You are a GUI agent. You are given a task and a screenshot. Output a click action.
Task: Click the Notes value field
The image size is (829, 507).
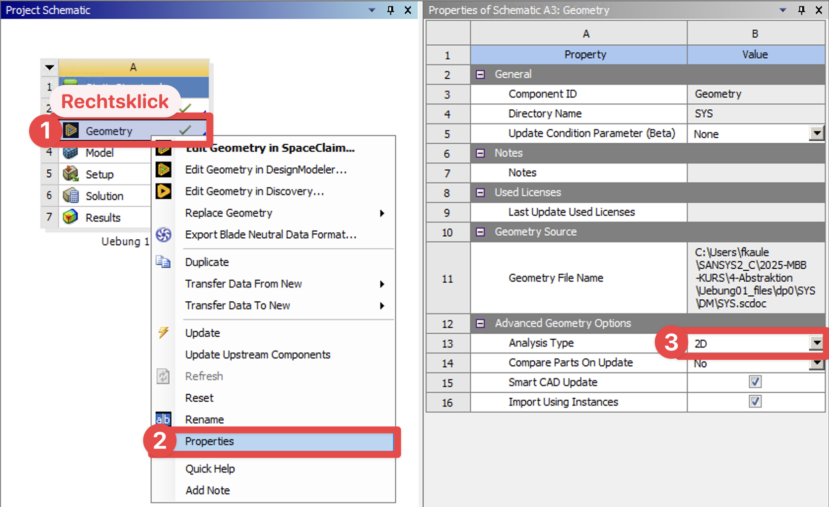(755, 173)
